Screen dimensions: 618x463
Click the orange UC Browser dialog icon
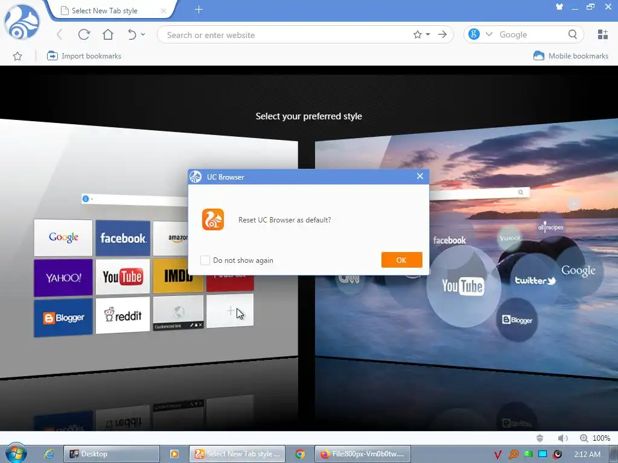pos(213,219)
